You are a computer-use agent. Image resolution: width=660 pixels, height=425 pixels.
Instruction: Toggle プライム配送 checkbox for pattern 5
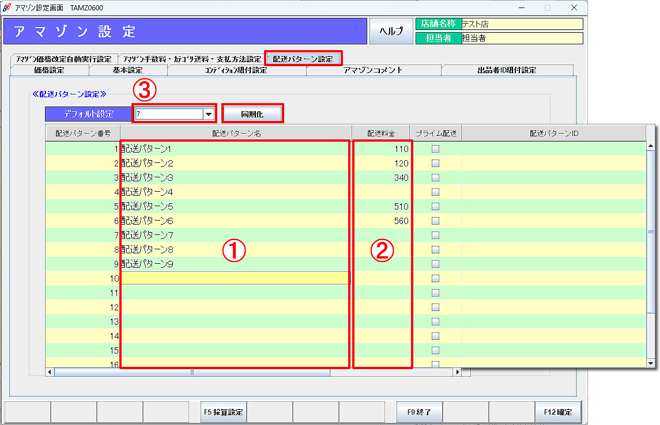436,206
